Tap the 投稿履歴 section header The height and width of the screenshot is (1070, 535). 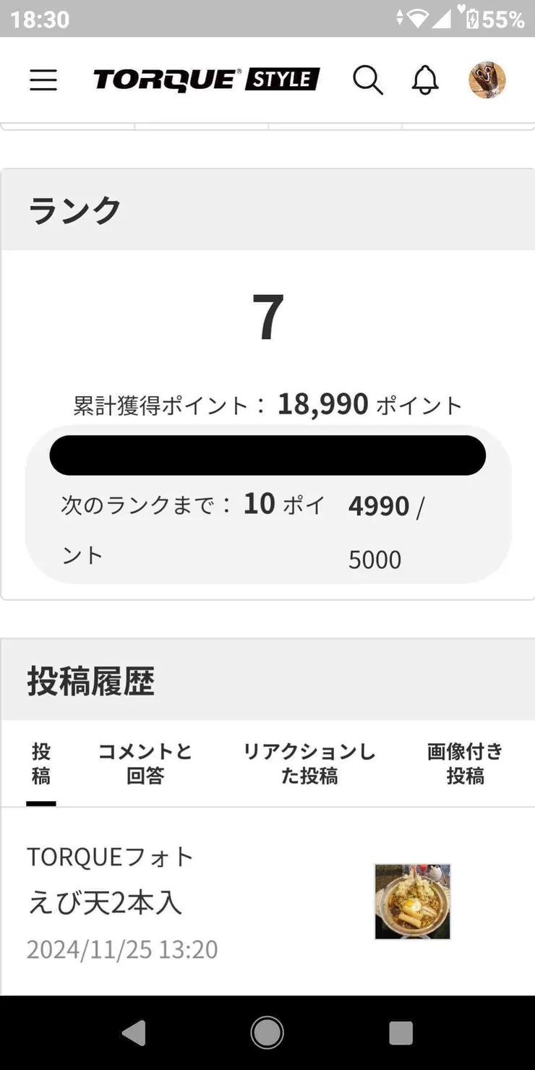[x=90, y=680]
